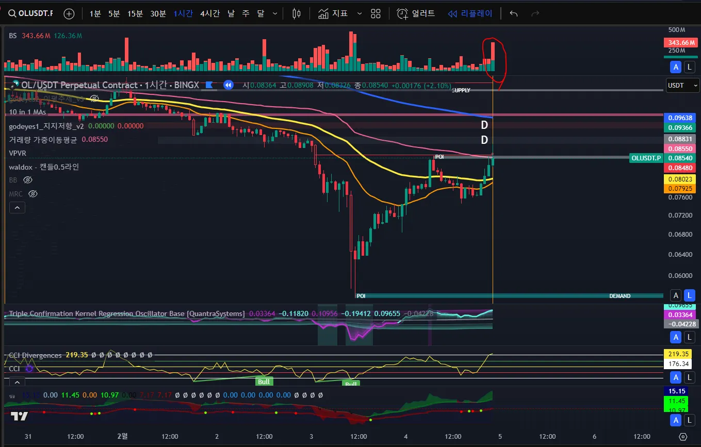Select the waldox 캔들0.5라인 legend
The height and width of the screenshot is (447, 701).
[x=44, y=167]
